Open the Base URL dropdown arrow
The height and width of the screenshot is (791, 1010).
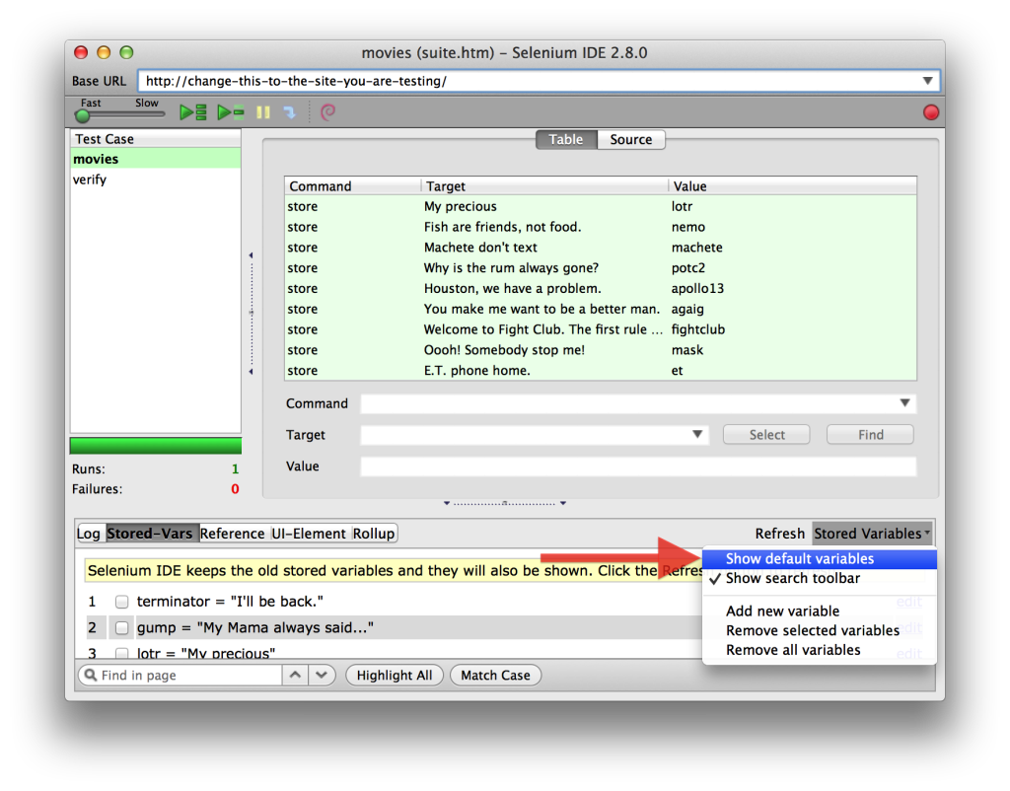[x=927, y=81]
